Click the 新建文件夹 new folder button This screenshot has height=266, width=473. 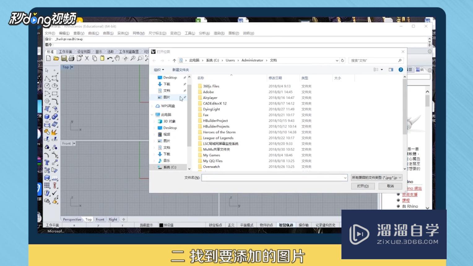pyautogui.click(x=180, y=70)
